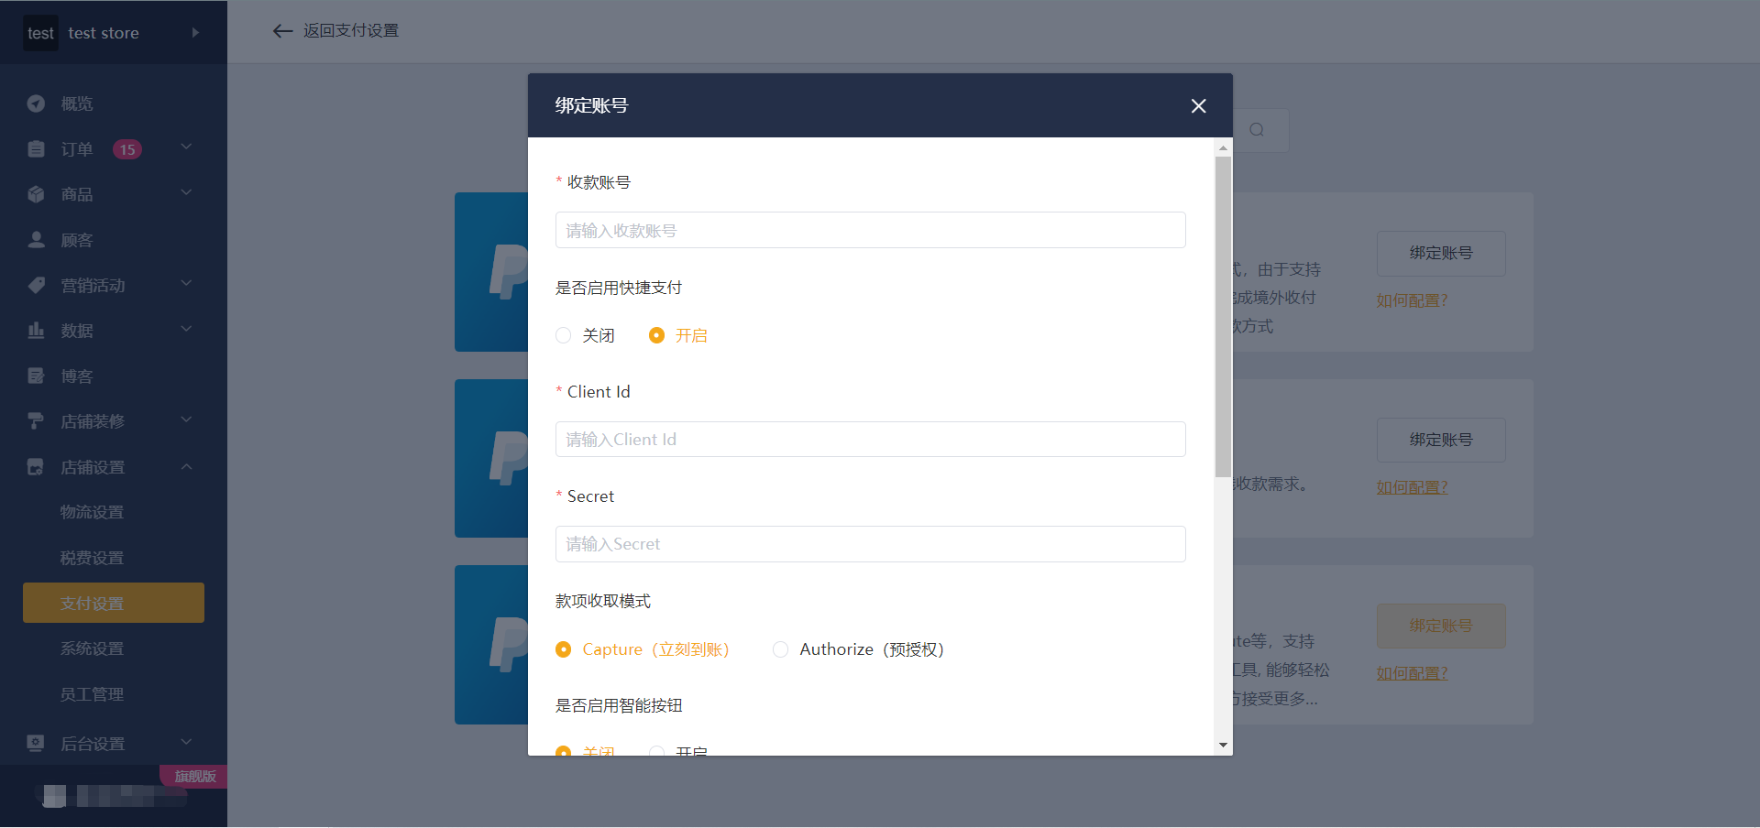Select 关闭 for quick pay (快捷支付)

(x=585, y=335)
